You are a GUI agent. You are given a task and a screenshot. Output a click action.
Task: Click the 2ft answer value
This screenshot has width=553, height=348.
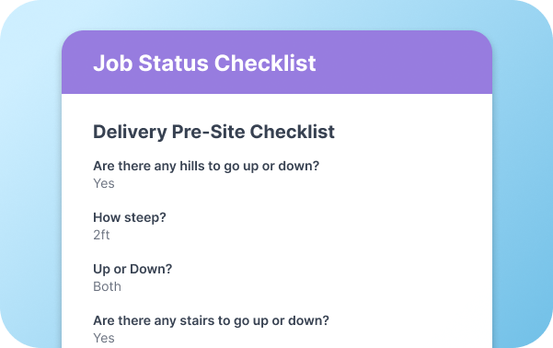click(101, 235)
